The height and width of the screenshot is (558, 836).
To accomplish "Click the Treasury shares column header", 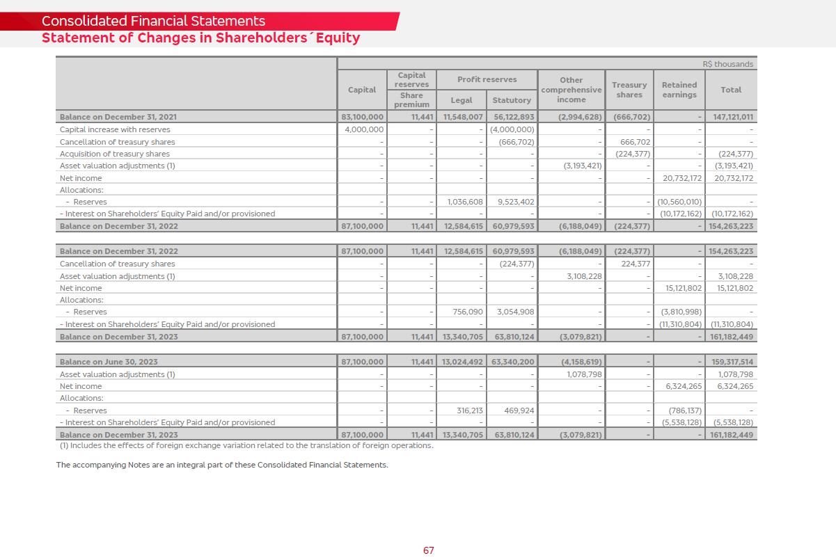I will point(629,90).
